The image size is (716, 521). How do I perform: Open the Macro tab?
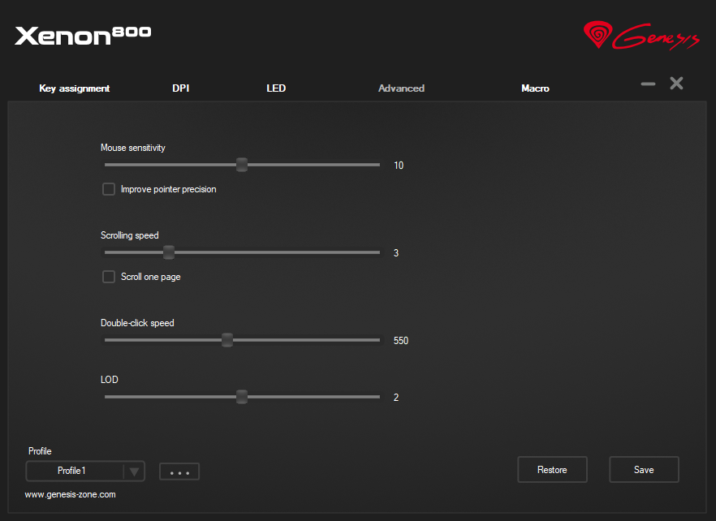(x=535, y=88)
